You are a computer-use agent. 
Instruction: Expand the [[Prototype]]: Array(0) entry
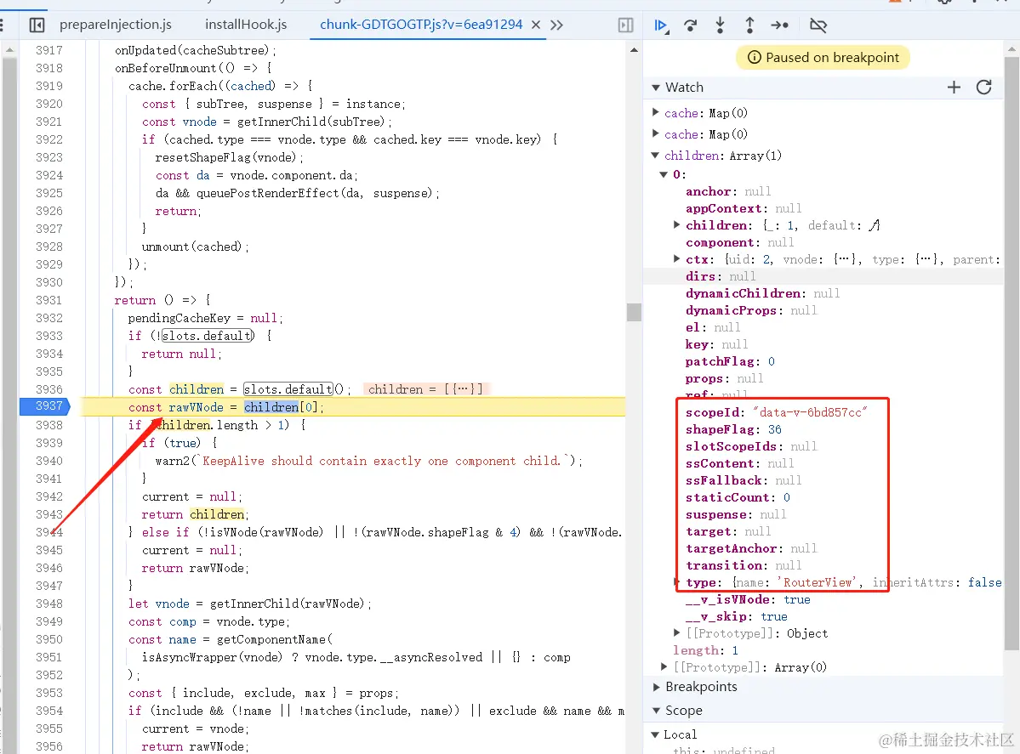pos(664,666)
